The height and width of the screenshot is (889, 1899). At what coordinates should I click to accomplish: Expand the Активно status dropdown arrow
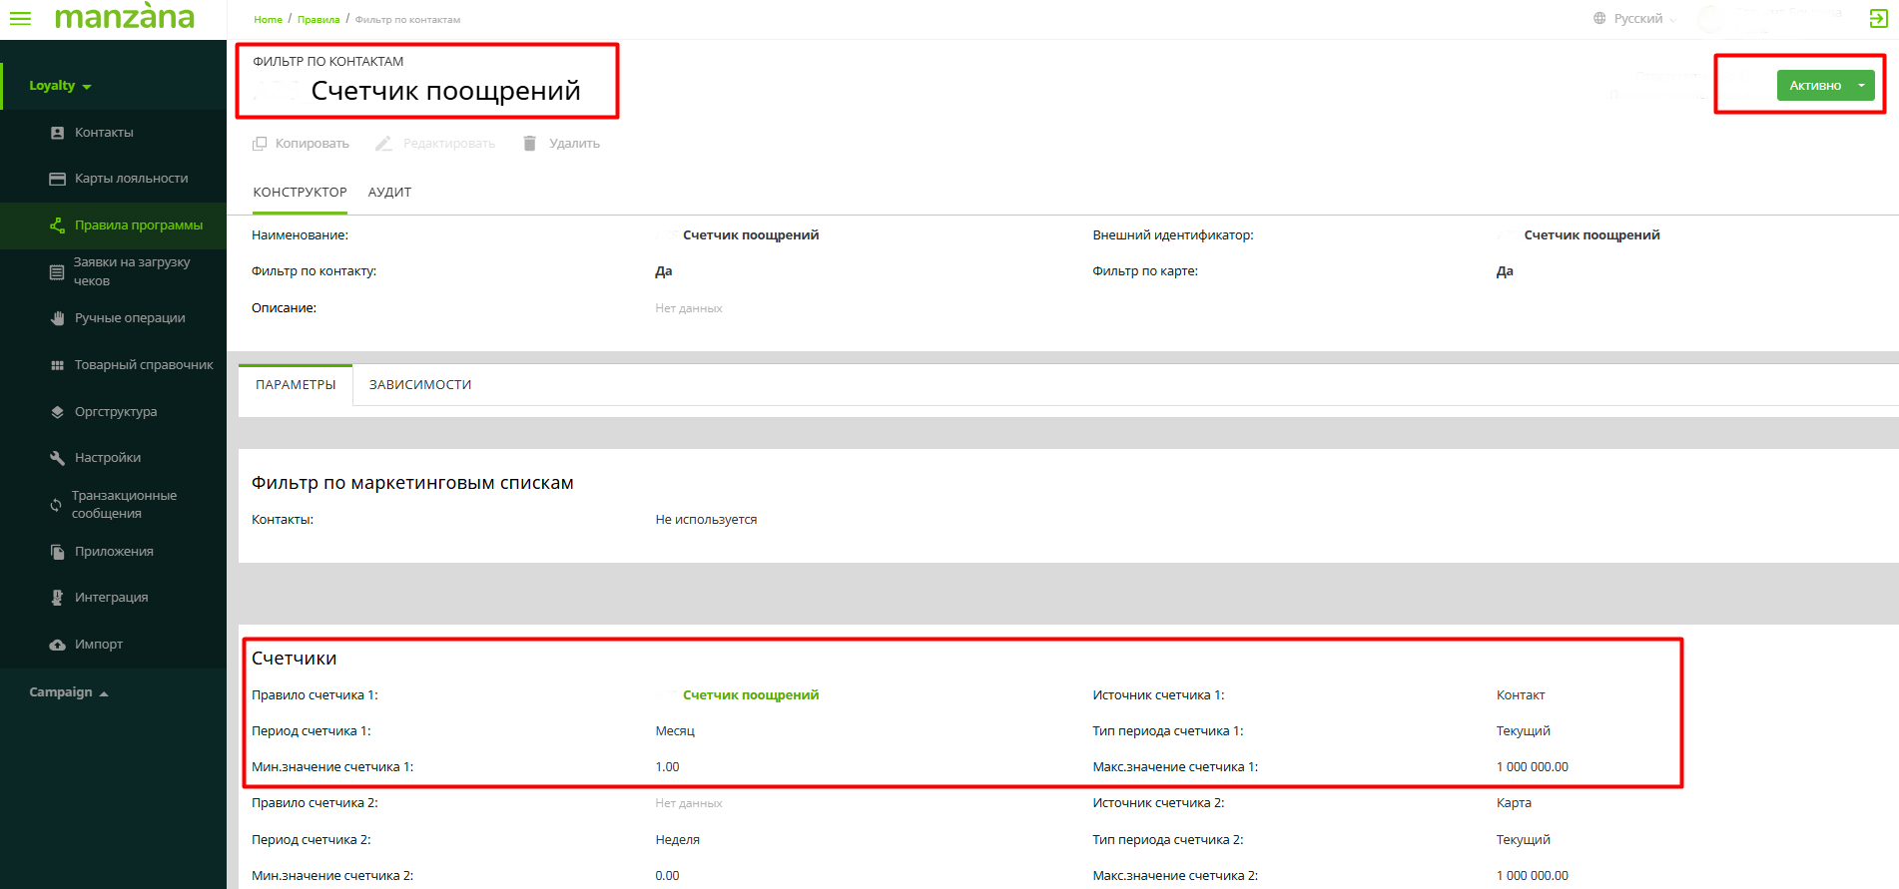pyautogui.click(x=1861, y=86)
